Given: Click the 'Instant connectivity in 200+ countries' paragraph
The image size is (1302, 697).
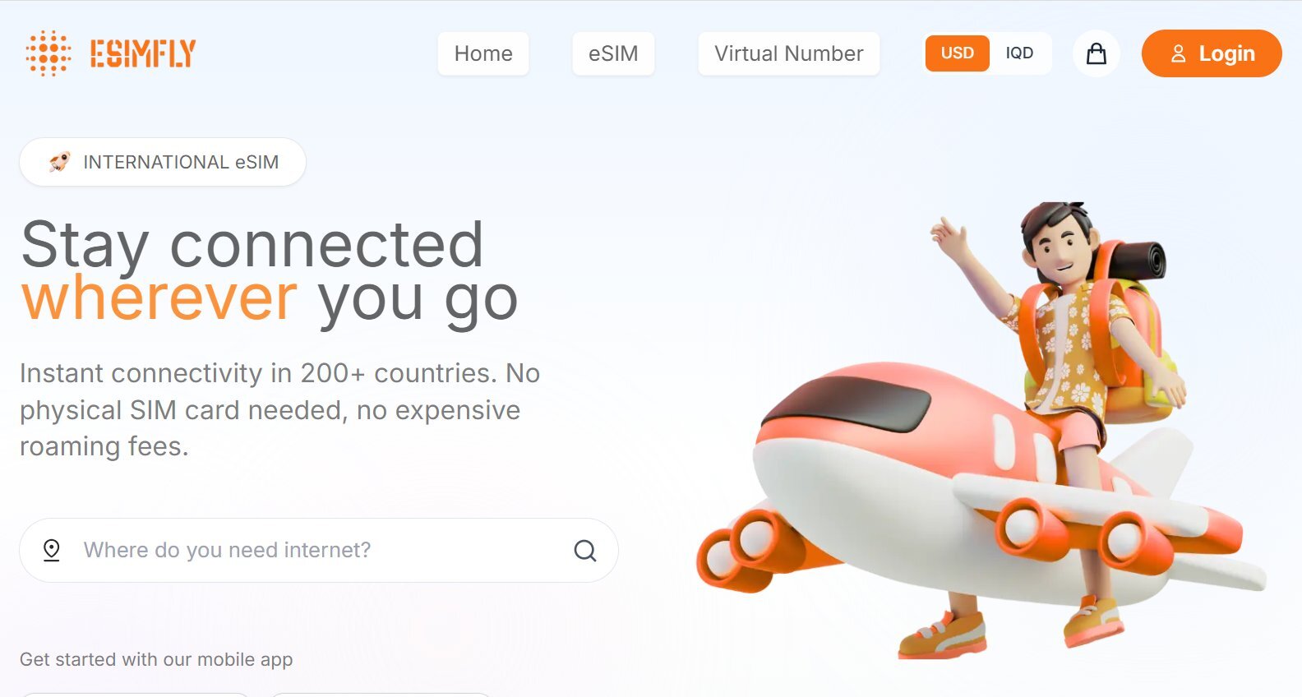Looking at the screenshot, I should pos(279,409).
